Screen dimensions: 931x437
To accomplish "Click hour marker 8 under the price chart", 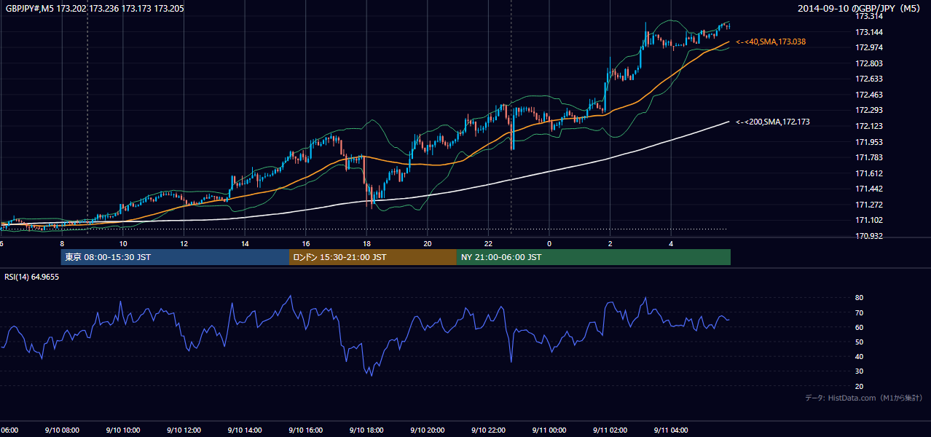I will [x=62, y=243].
